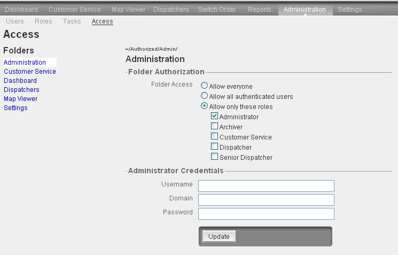Screen dimensions: 398x255
Task: Focus the Password input field
Action: [266, 213]
